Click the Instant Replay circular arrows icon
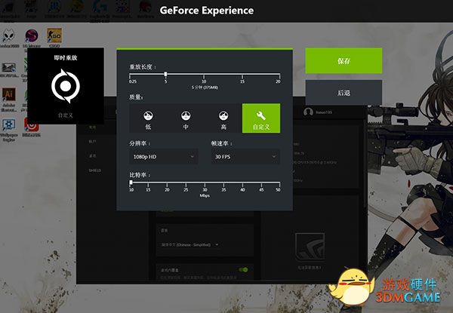 (66, 86)
